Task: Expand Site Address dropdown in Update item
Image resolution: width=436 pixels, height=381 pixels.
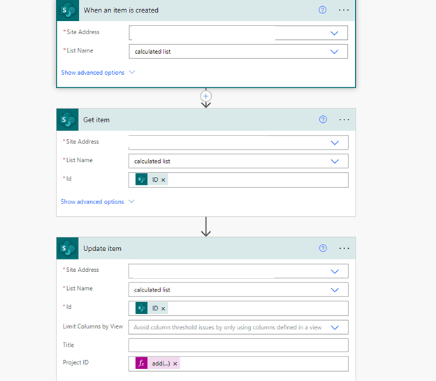Action: (335, 271)
